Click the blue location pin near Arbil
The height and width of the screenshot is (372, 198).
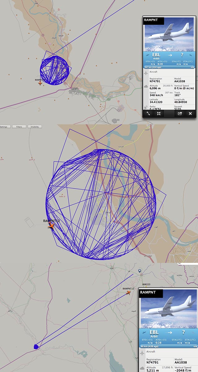[140, 271]
